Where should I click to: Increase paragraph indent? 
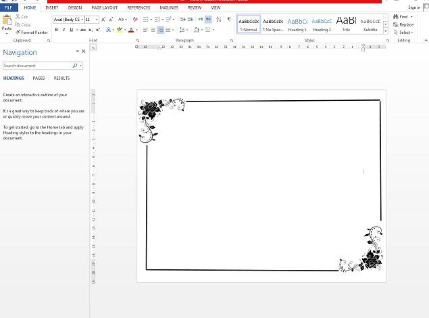click(190, 19)
